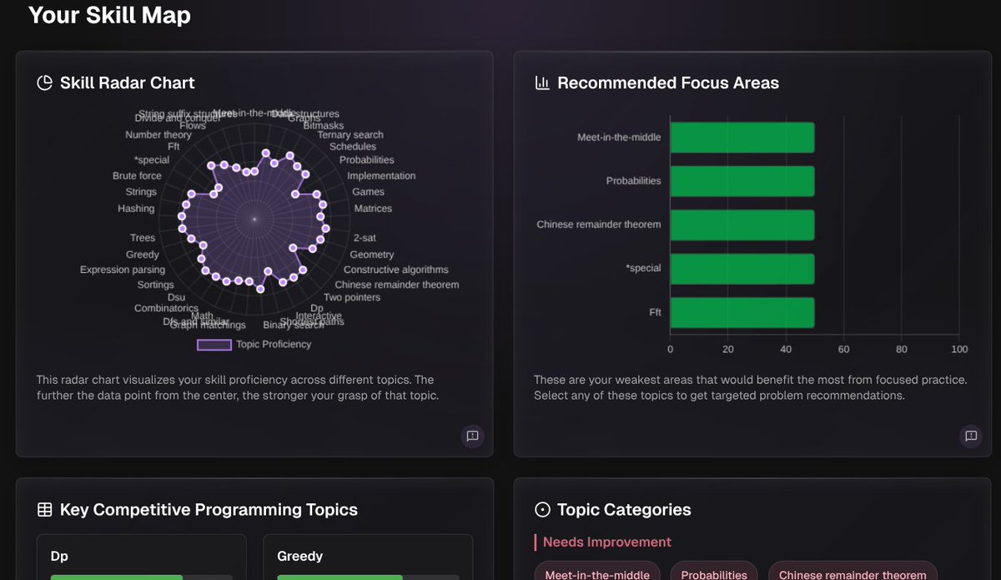
Task: Click the Dsu radar label
Action: point(176,297)
